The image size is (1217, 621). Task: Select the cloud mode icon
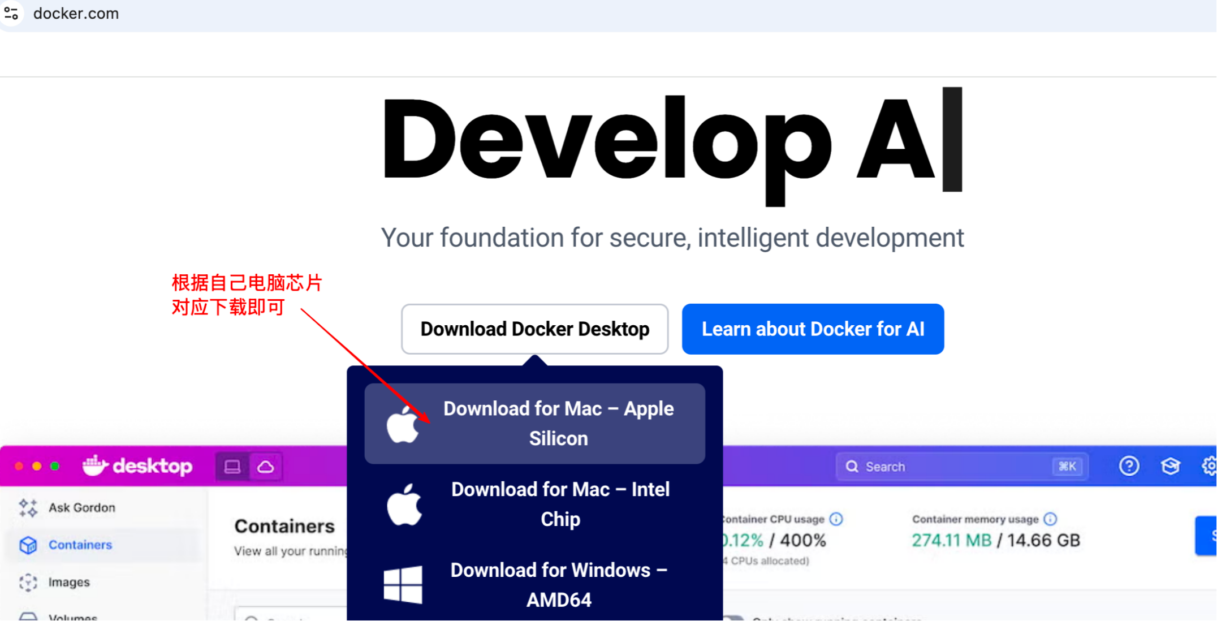click(266, 467)
